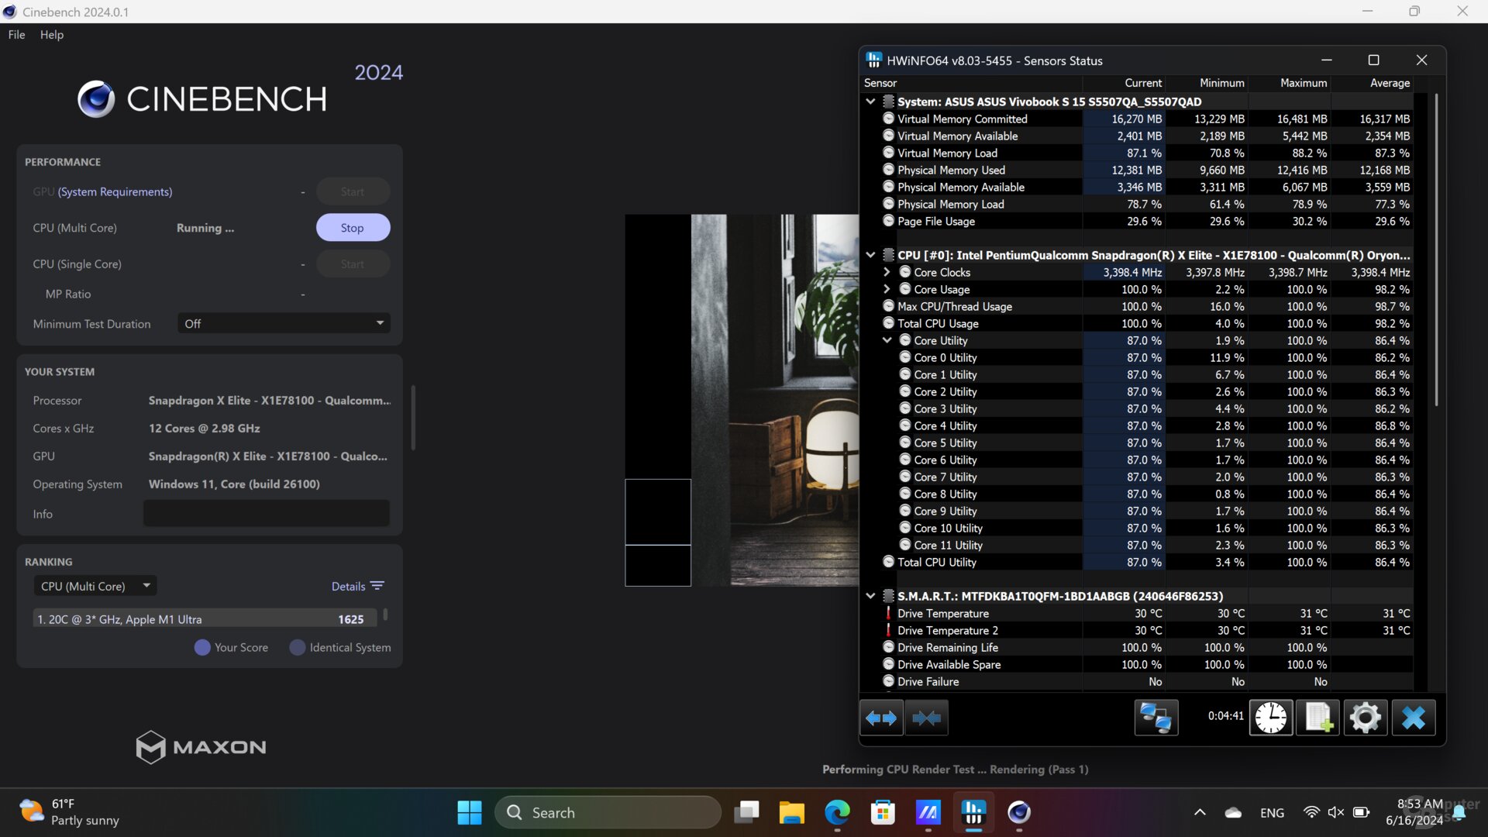Click the OneDrive cloud tray icon
1488x837 pixels.
click(x=1233, y=812)
